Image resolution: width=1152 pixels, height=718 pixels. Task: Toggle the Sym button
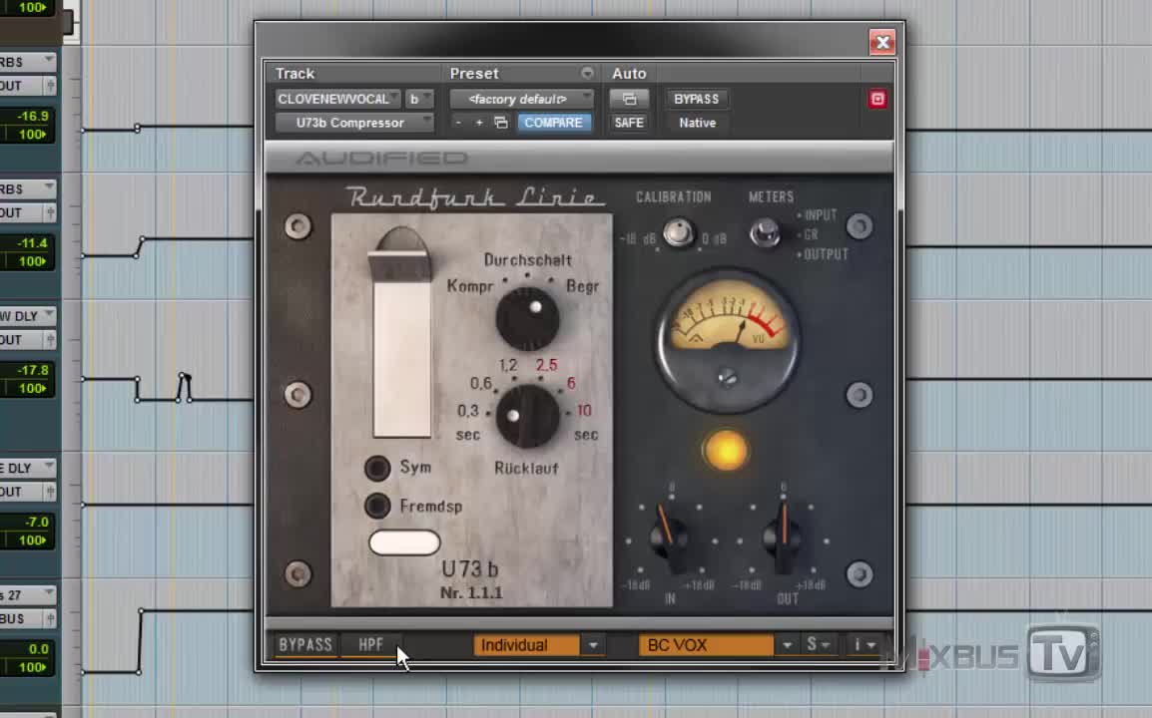[x=377, y=469]
